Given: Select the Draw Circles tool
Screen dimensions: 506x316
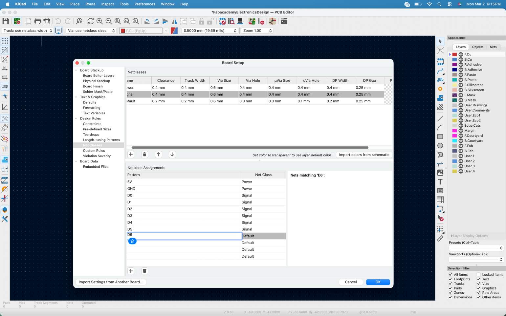Looking at the screenshot, I should [440, 146].
